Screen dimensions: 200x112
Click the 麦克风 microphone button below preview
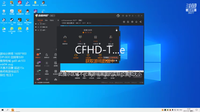coord(105,77)
